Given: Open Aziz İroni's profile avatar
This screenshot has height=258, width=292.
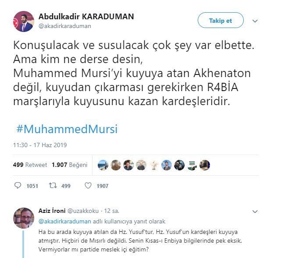Looking at the screenshot, I should [24, 218].
